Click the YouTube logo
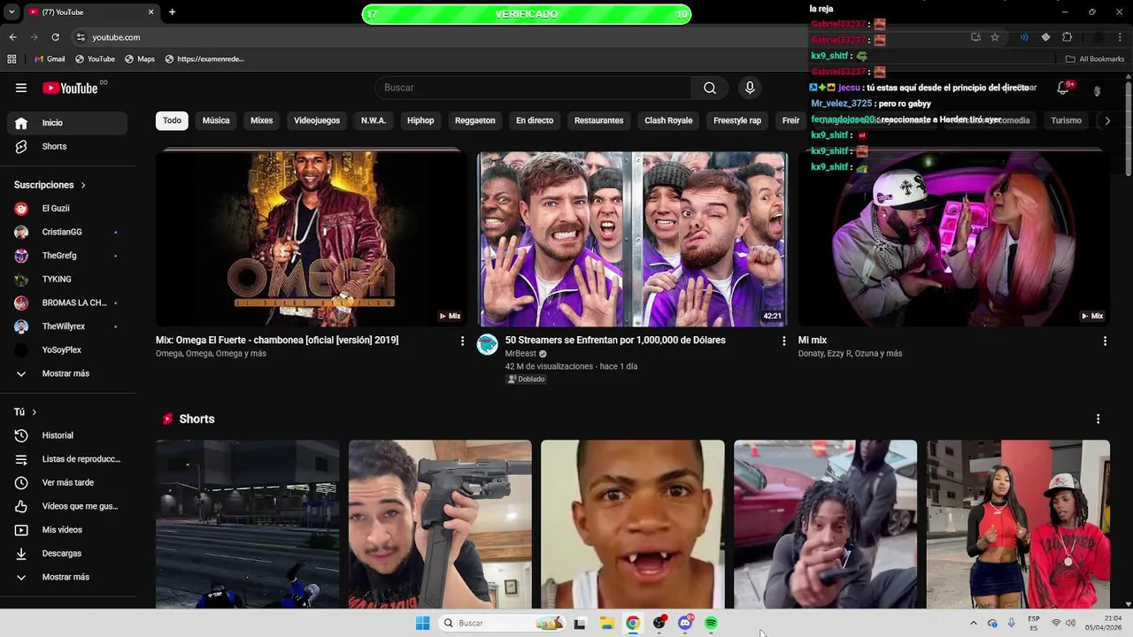The image size is (1133, 637). (x=71, y=88)
